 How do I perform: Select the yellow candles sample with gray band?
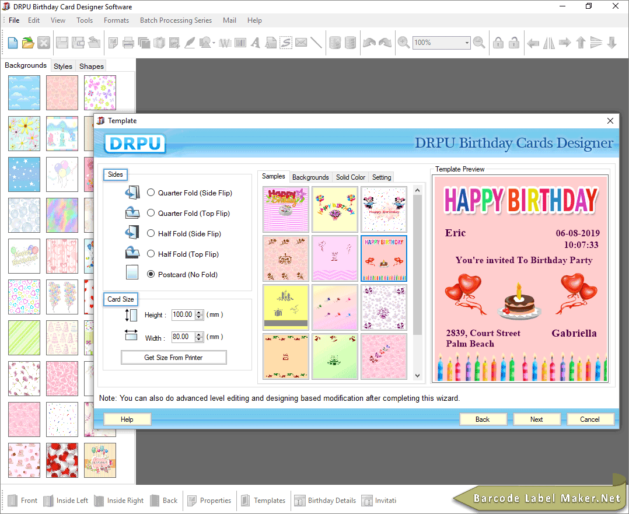click(x=286, y=307)
